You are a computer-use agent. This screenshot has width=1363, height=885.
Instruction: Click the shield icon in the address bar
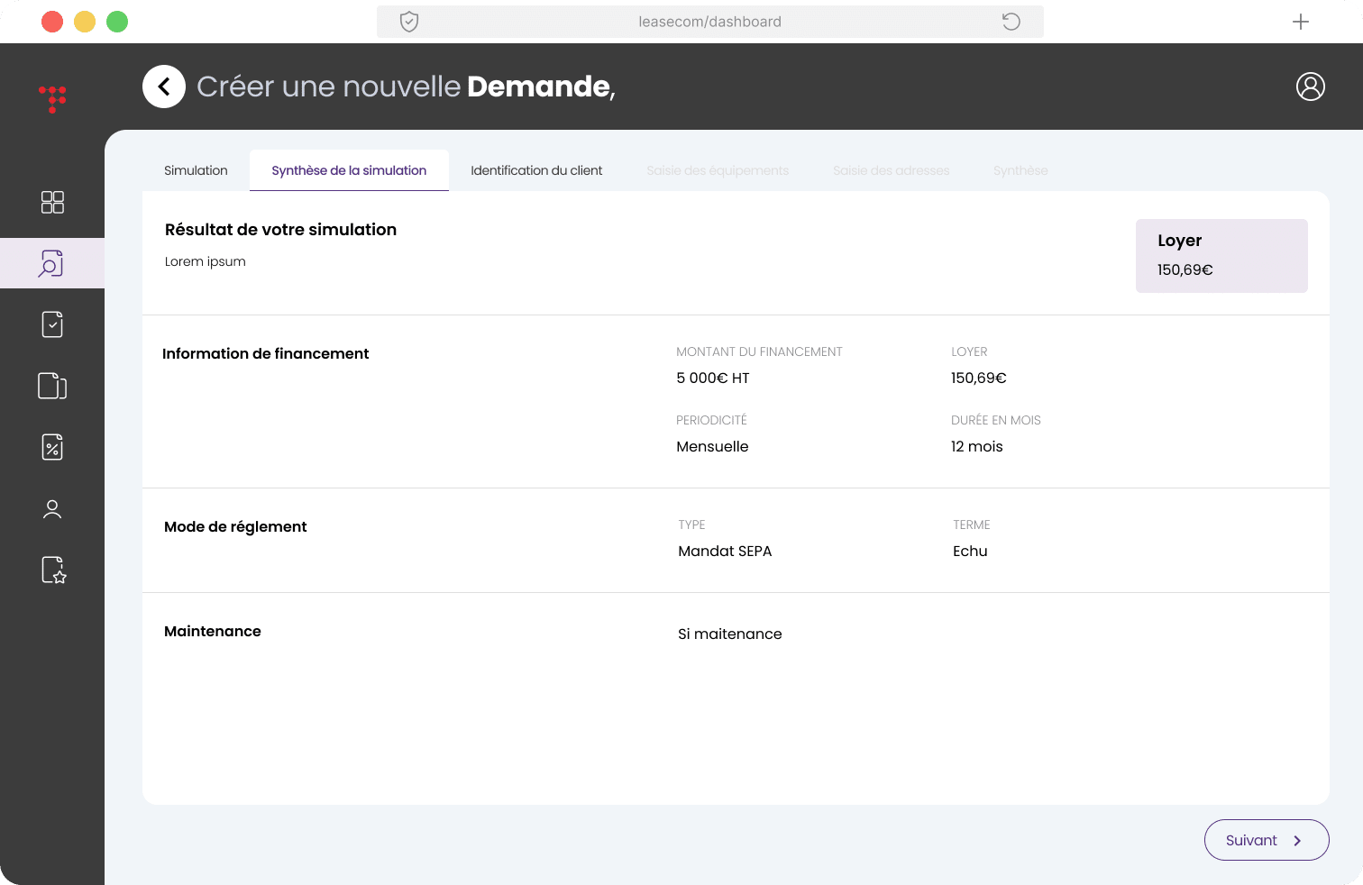tap(409, 21)
